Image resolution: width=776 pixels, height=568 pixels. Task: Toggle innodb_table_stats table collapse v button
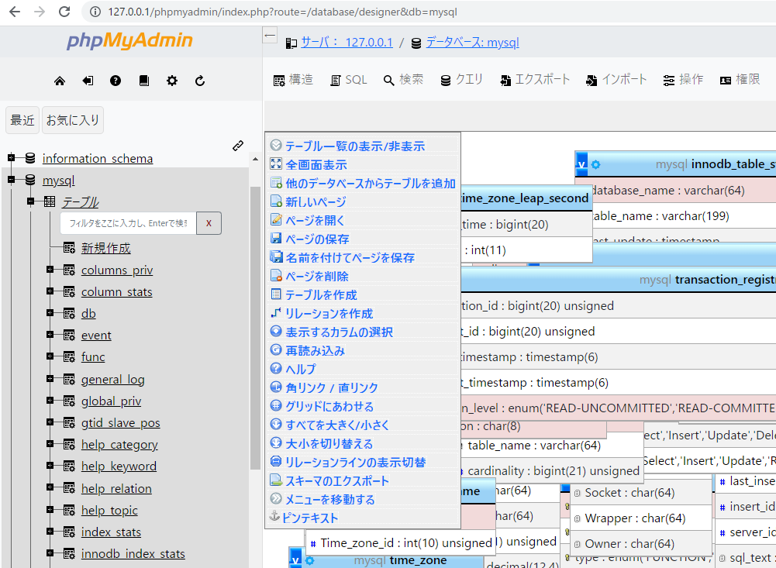click(581, 164)
